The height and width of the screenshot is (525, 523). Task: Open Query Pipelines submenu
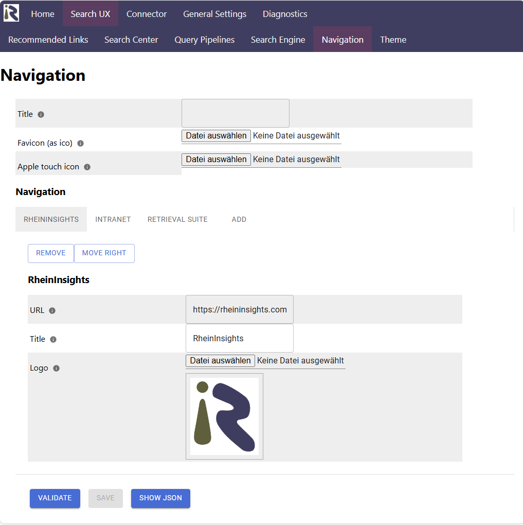pos(205,40)
